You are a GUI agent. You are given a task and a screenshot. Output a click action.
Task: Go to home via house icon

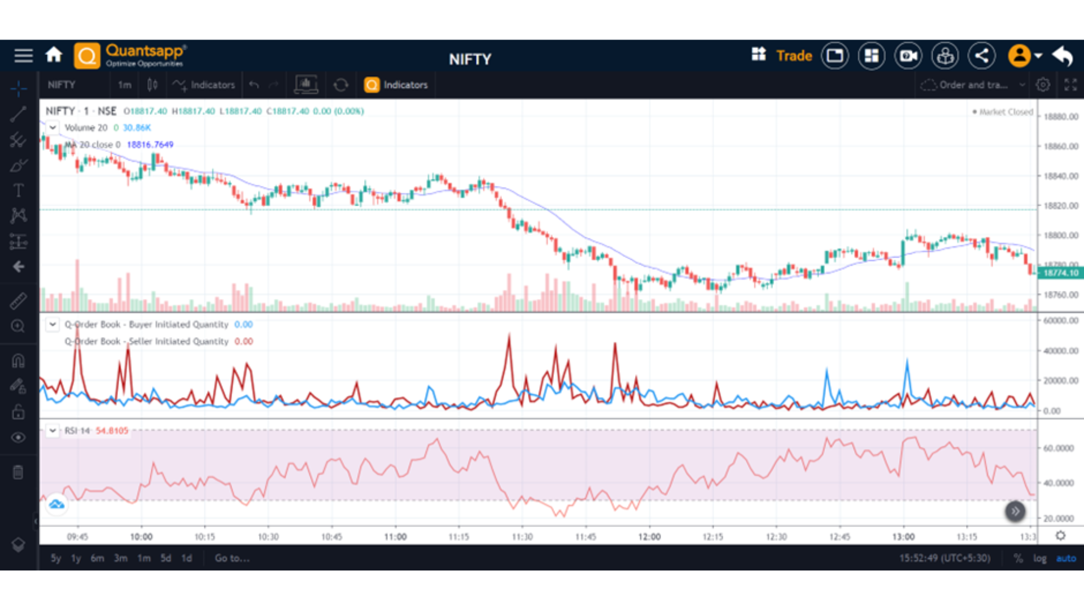[54, 55]
